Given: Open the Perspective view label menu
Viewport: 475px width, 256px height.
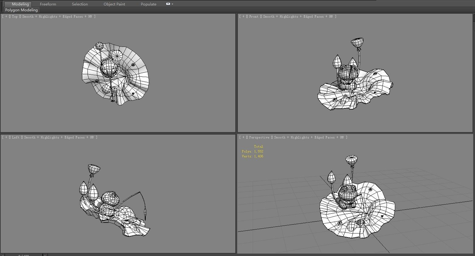Looking at the screenshot, I should tap(259, 137).
